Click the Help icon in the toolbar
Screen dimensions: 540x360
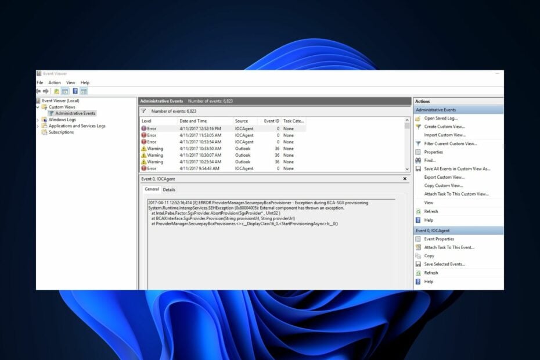[x=75, y=91]
